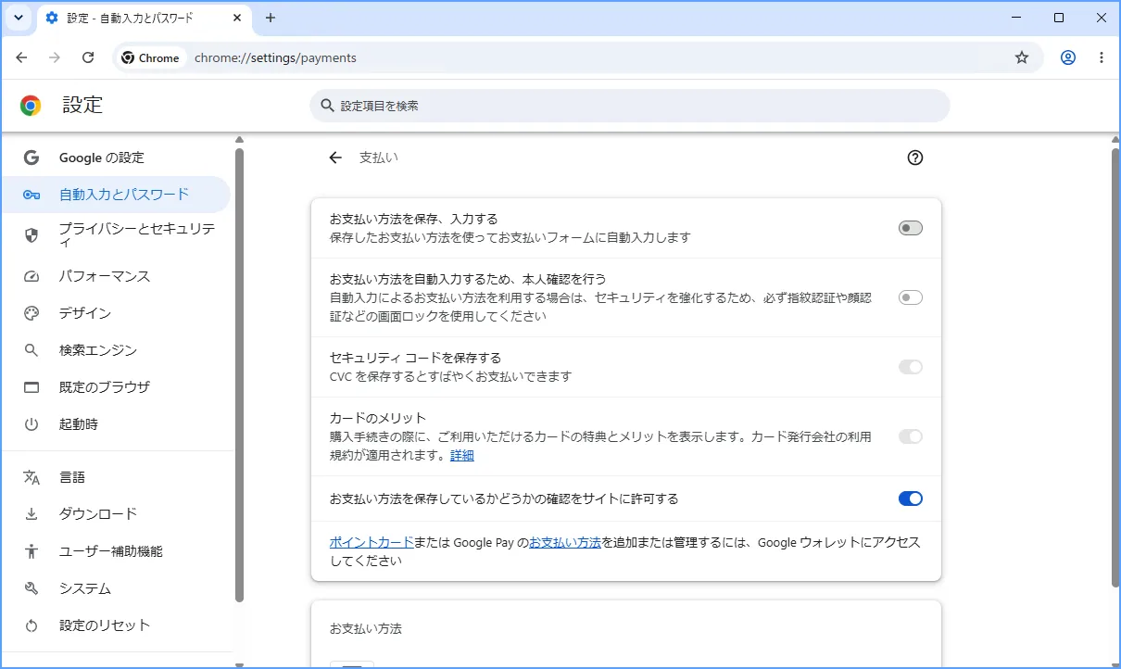
Task: Open the 詳細 link
Action: coord(462,456)
